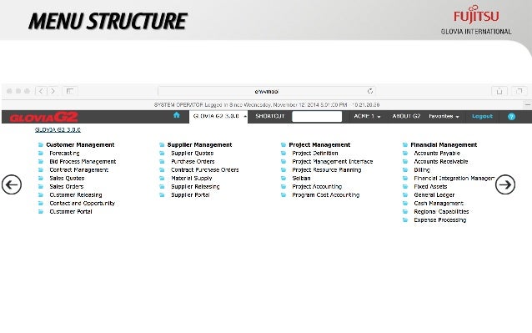Image resolution: width=532 pixels, height=333 pixels.
Task: Open Customer Management menu heading
Action: coord(80,144)
